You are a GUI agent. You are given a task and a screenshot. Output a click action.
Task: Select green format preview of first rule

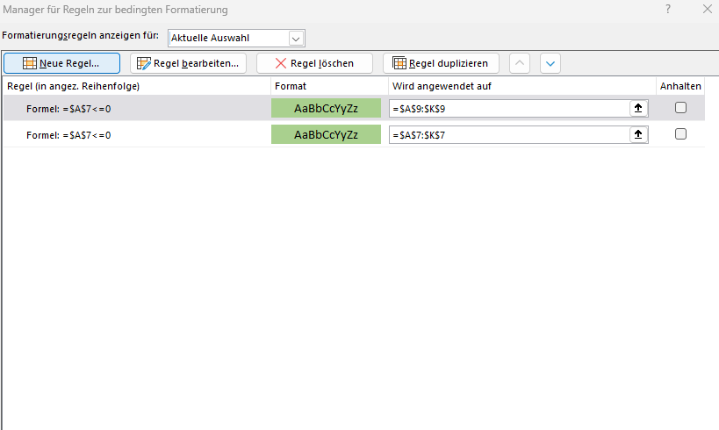pos(326,108)
